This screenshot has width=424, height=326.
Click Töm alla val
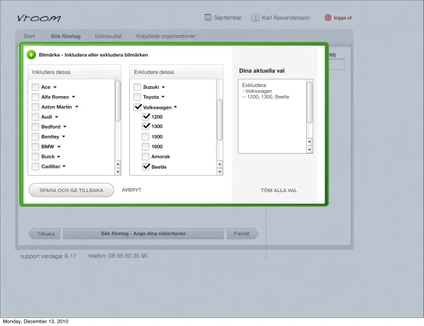click(x=279, y=190)
